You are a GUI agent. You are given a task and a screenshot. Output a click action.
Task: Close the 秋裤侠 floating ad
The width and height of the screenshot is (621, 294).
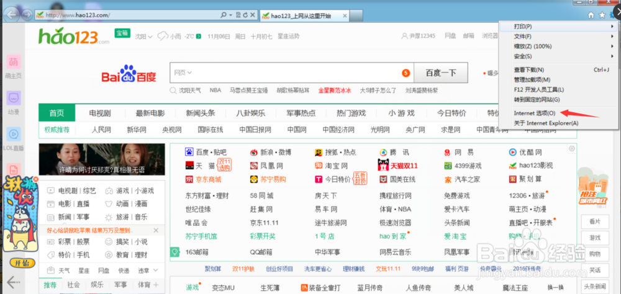(35, 179)
